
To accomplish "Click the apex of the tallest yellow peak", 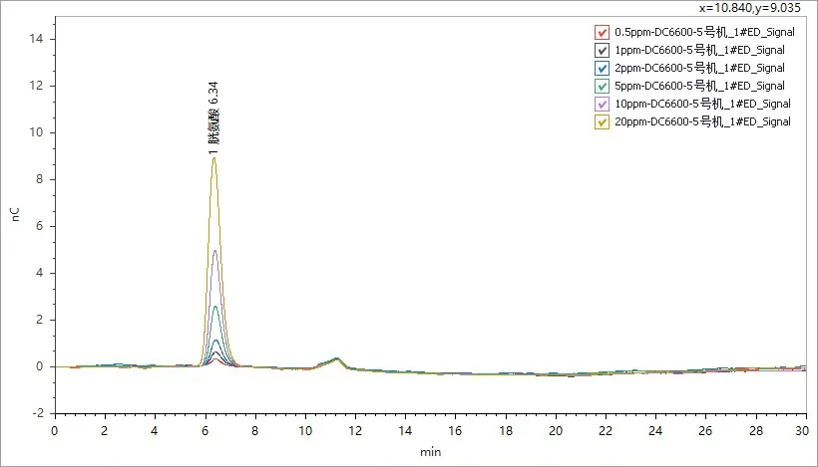I will (213, 159).
